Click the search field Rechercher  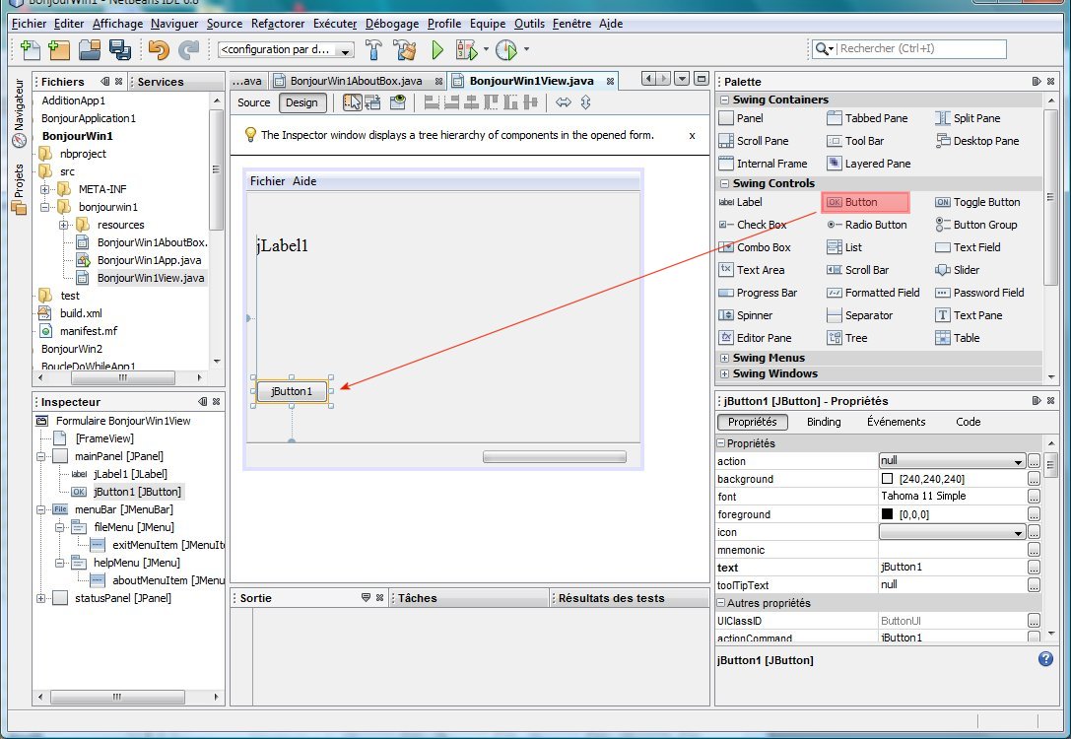(921, 48)
